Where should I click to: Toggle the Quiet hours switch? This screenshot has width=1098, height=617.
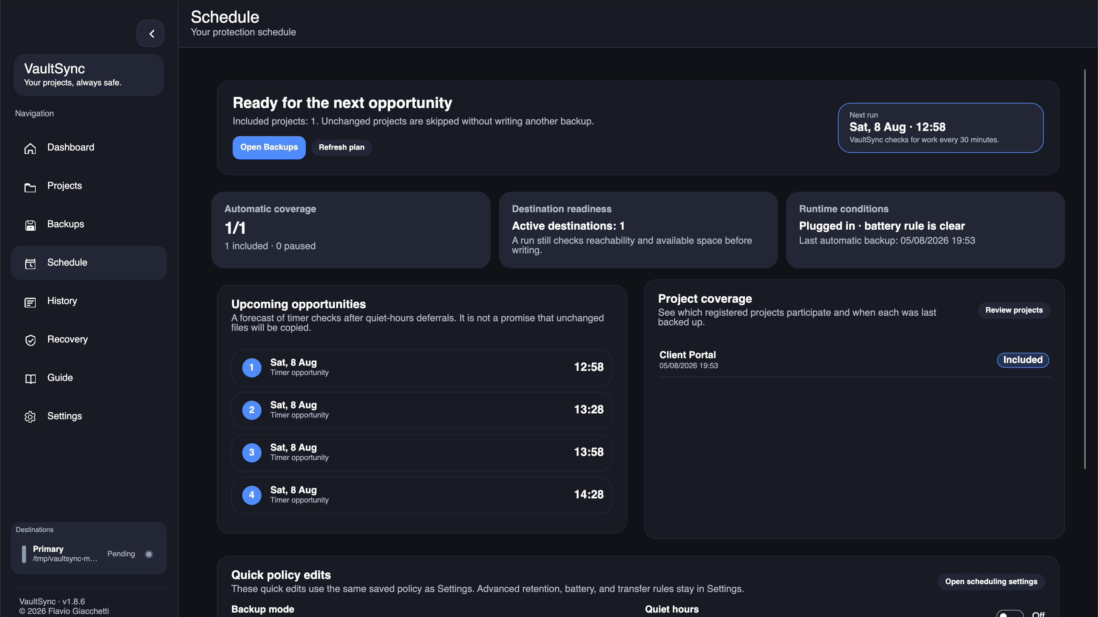(1010, 614)
